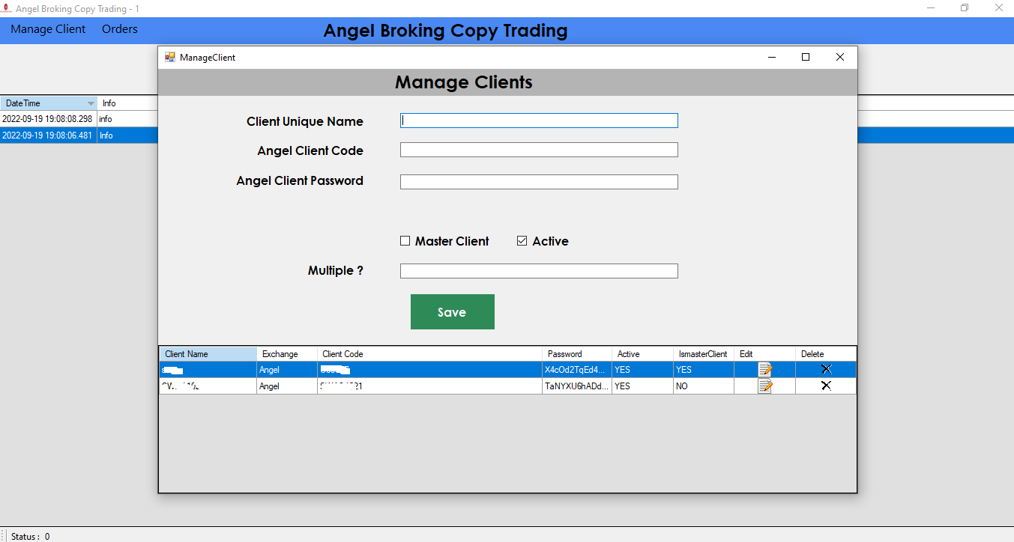This screenshot has width=1014, height=542.
Task: Click the Angel Client Password input field
Action: tap(539, 182)
